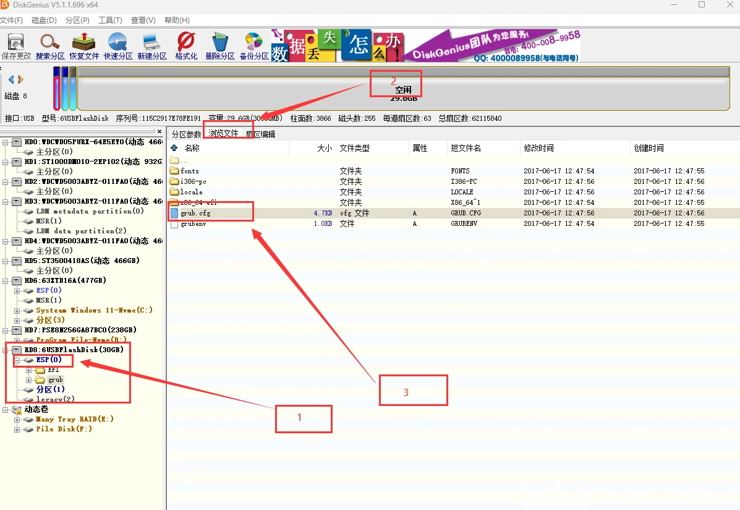This screenshot has height=510, width=740.
Task: Go to next disk with right arrow
Action: [20, 79]
